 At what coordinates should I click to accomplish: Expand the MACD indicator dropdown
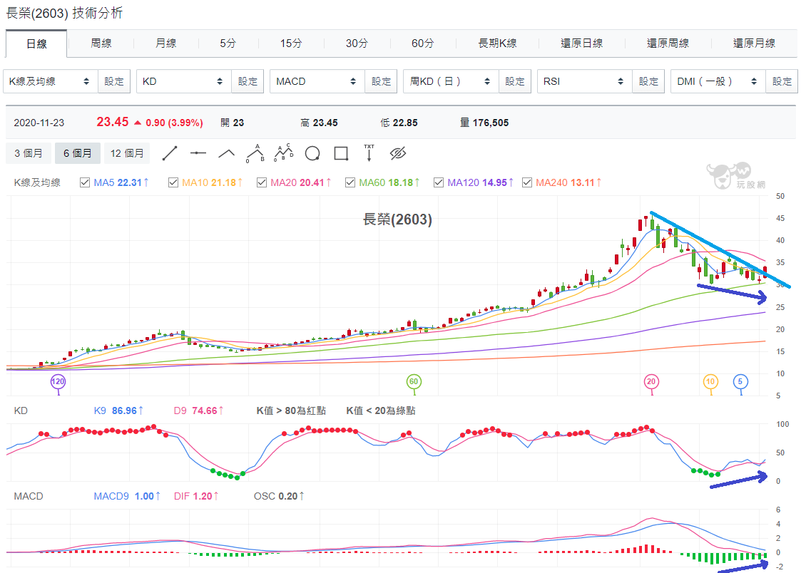coord(317,81)
